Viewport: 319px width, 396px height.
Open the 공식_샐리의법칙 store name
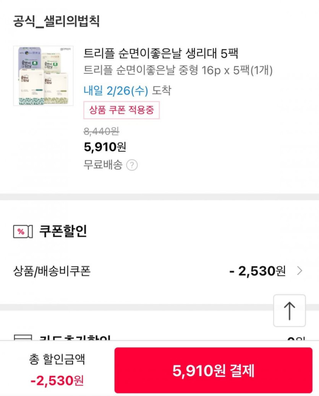coord(56,21)
